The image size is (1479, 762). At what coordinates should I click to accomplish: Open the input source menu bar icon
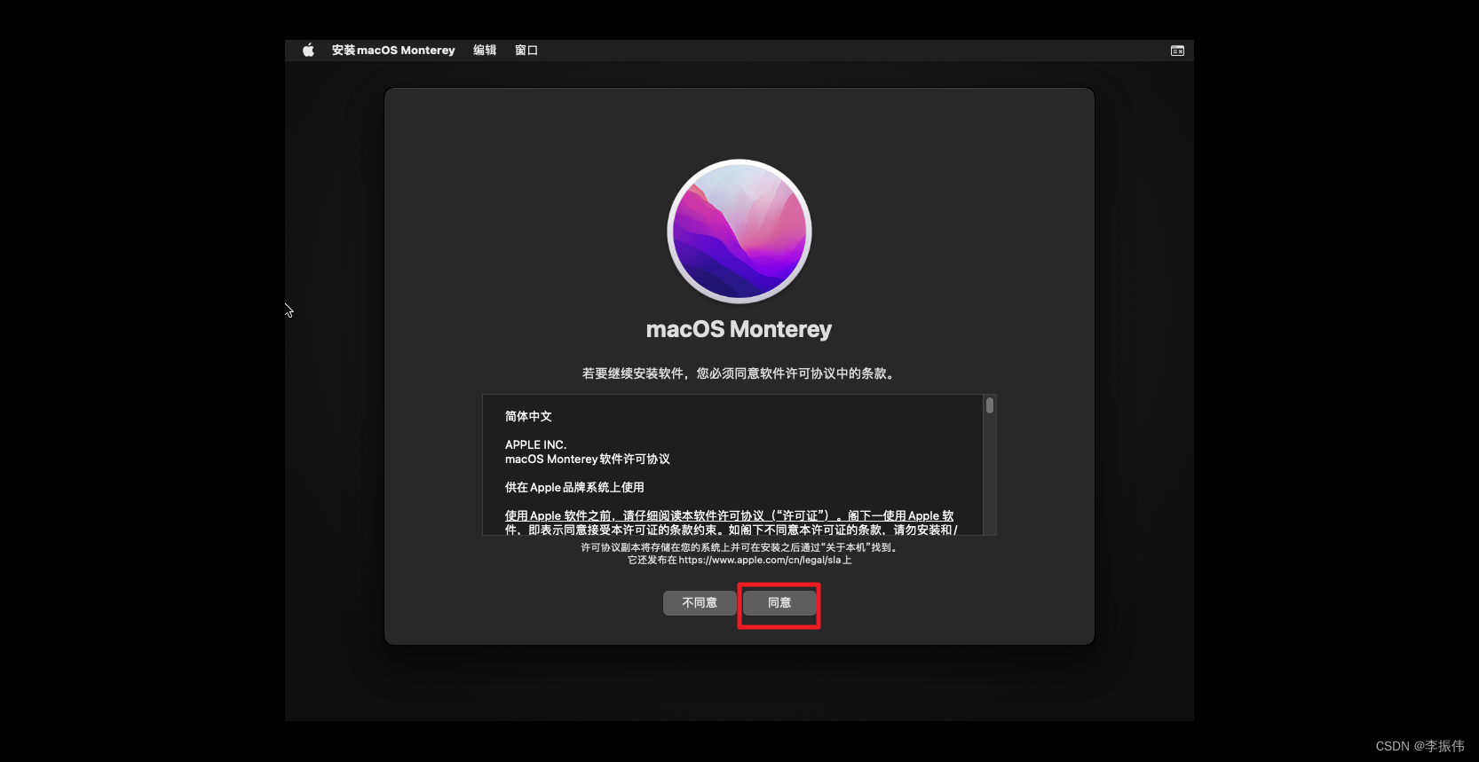1177,51
